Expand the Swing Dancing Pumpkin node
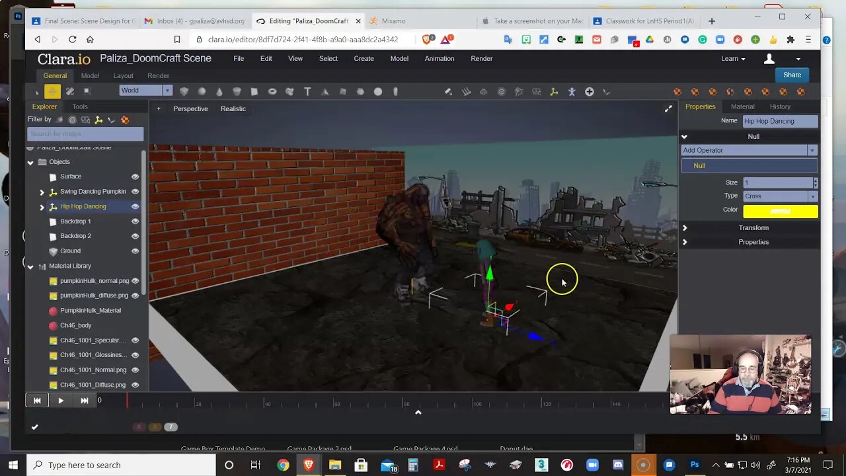 pos(42,192)
